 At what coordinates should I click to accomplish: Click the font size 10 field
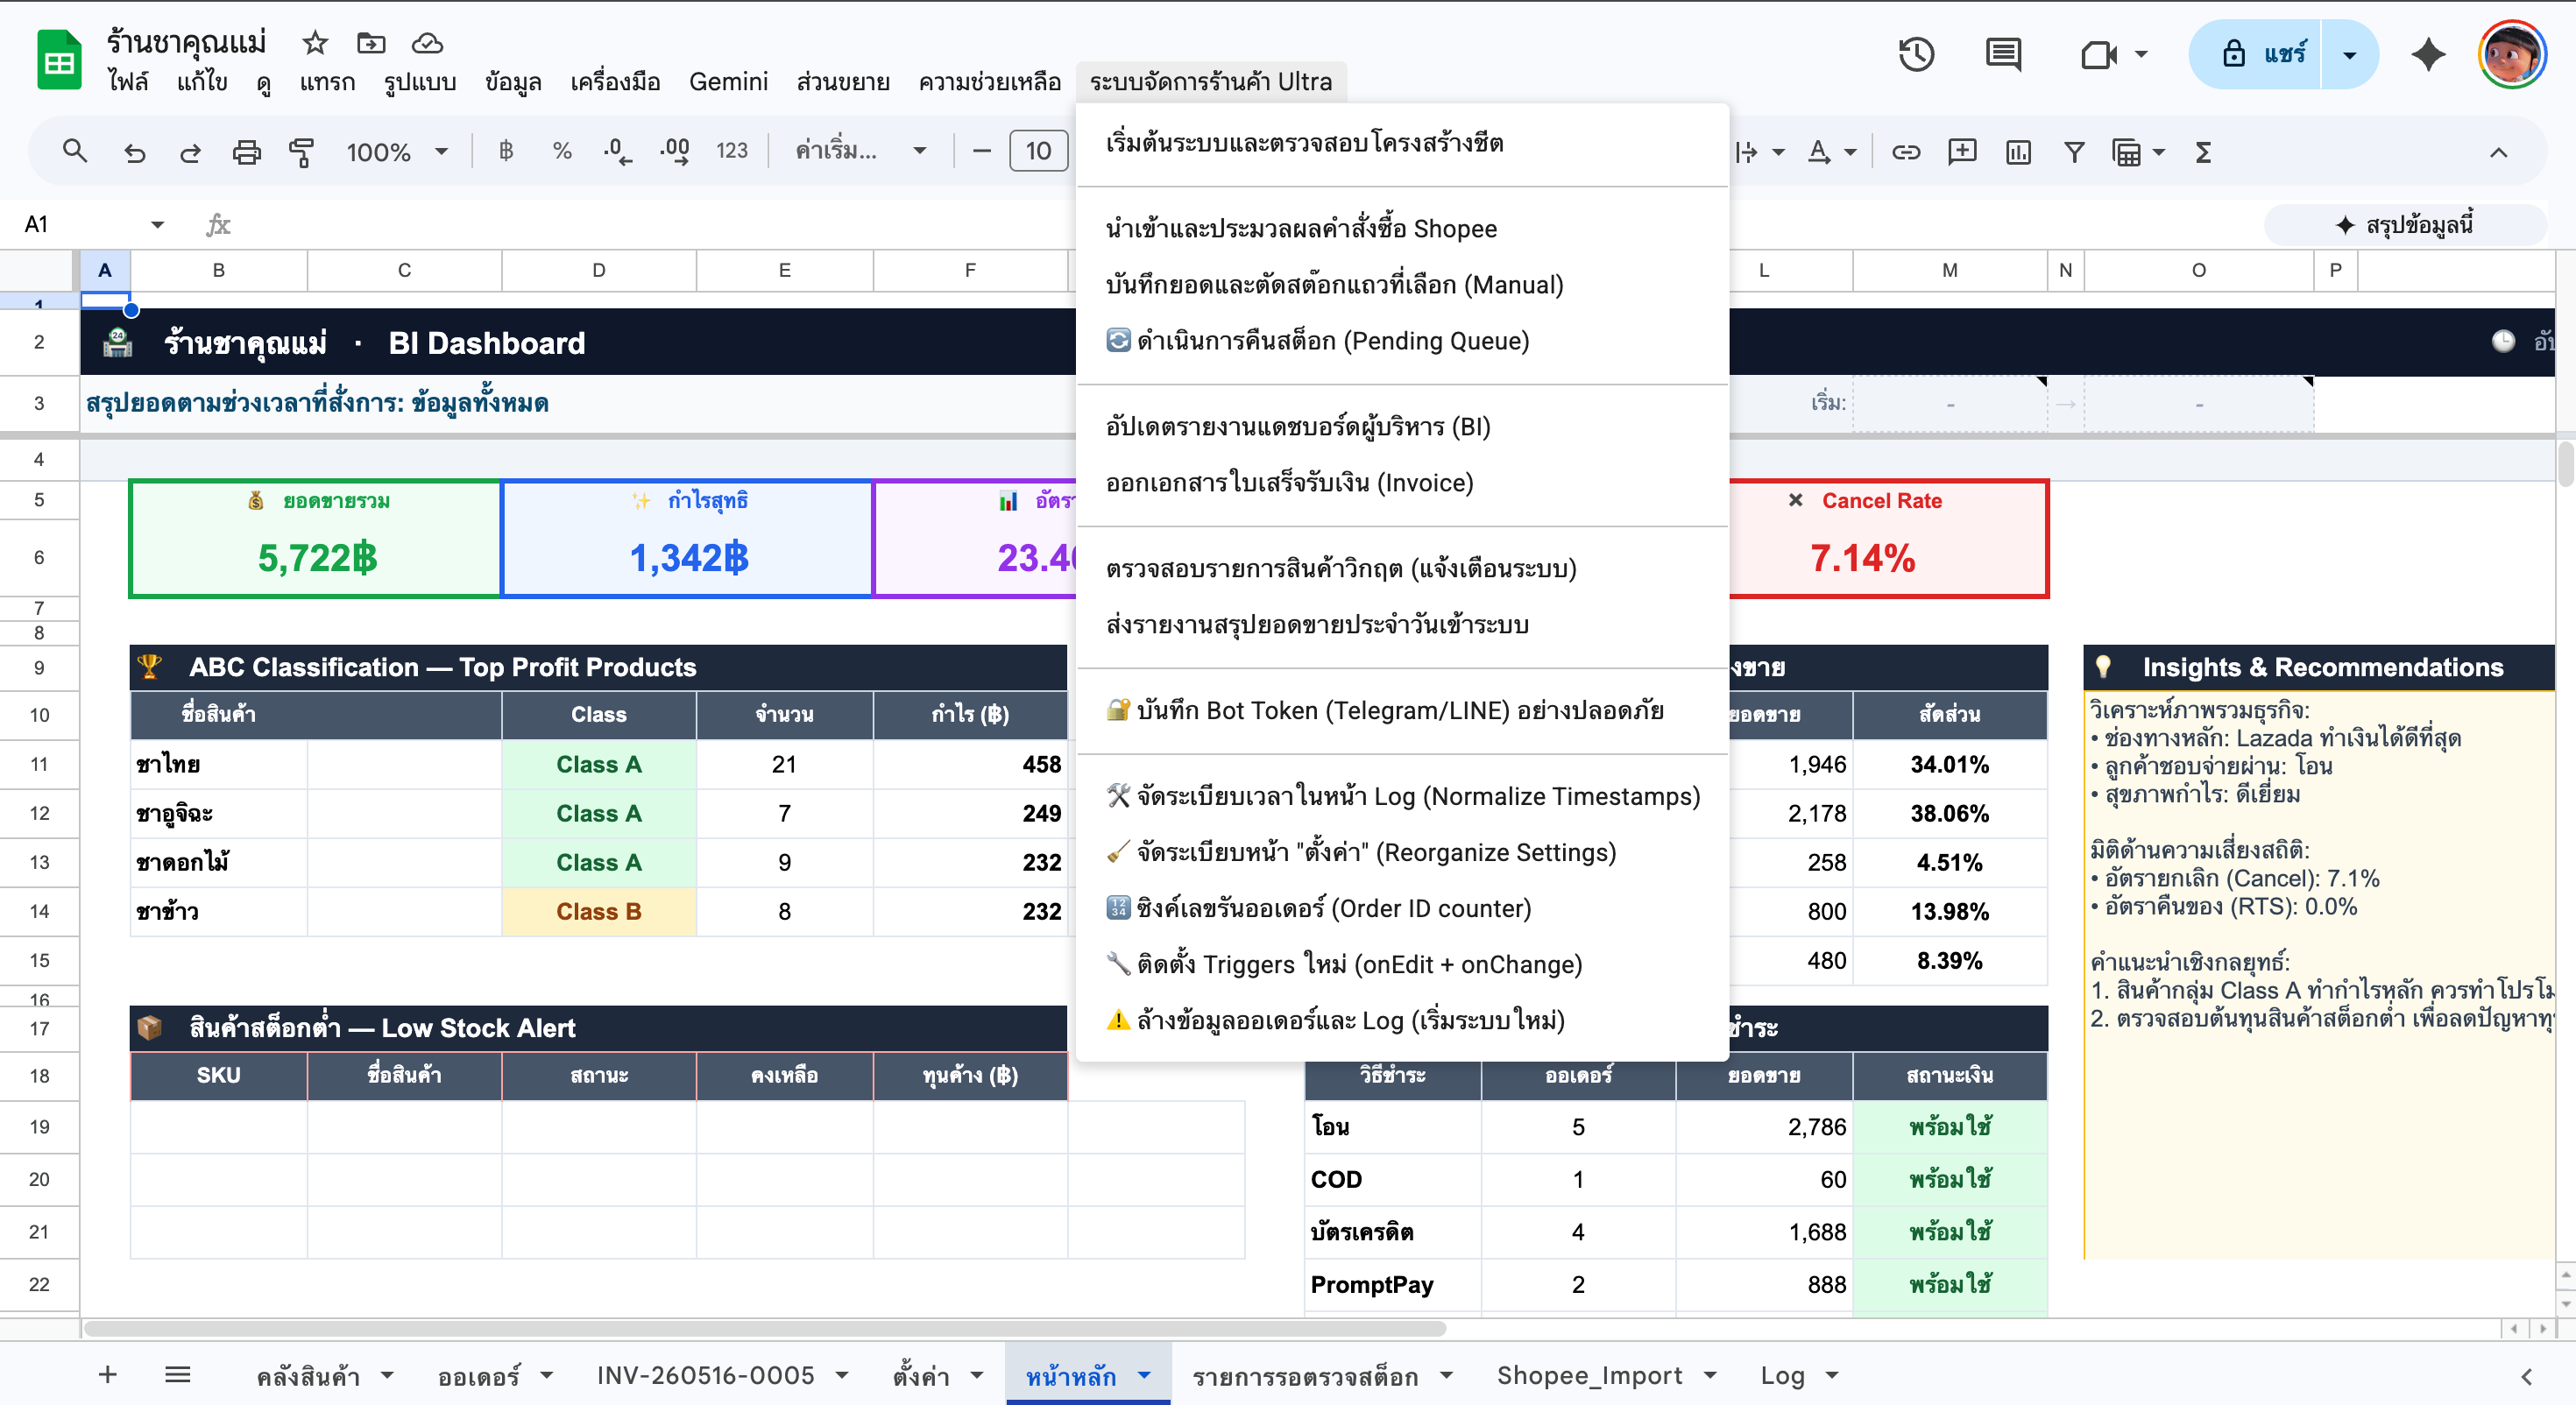(1038, 152)
